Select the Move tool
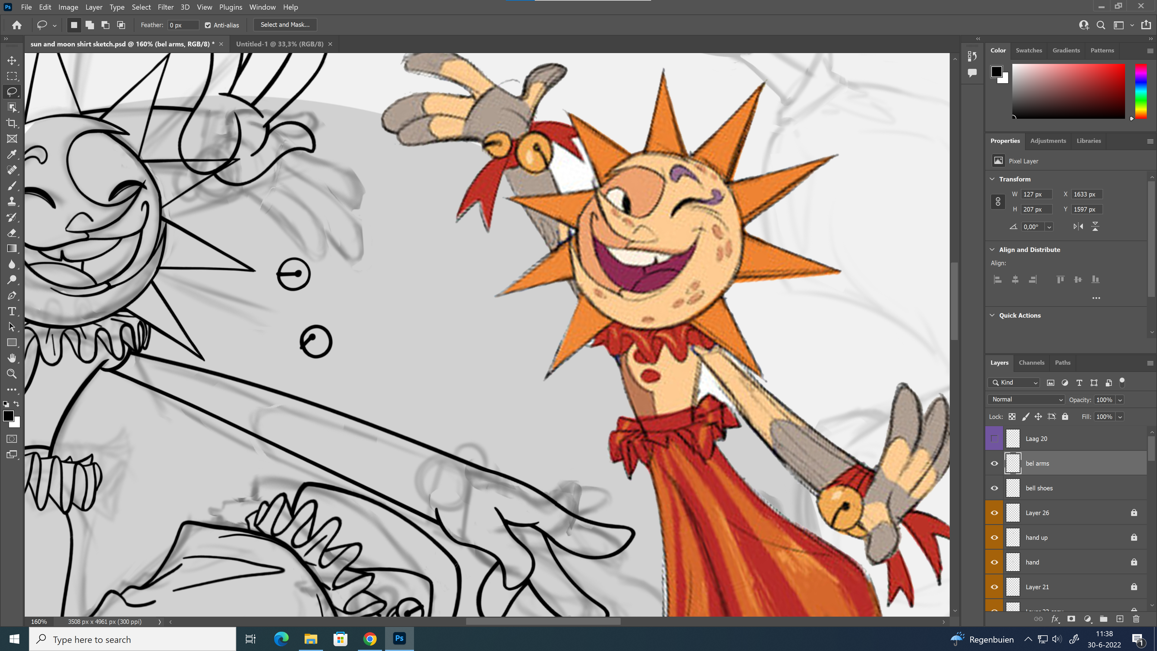1157x651 pixels. point(12,61)
